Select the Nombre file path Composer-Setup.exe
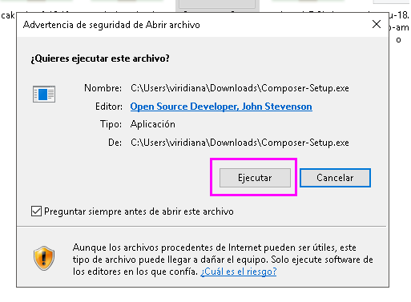The height and width of the screenshot is (302, 411). point(240,88)
